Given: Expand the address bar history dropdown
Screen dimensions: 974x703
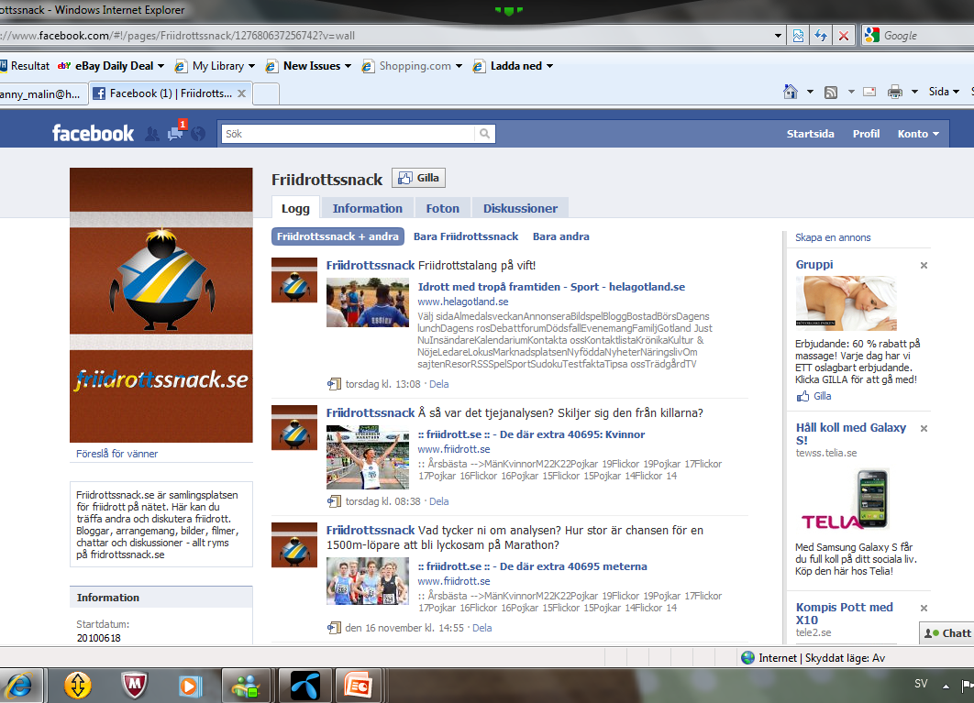Looking at the screenshot, I should [778, 36].
